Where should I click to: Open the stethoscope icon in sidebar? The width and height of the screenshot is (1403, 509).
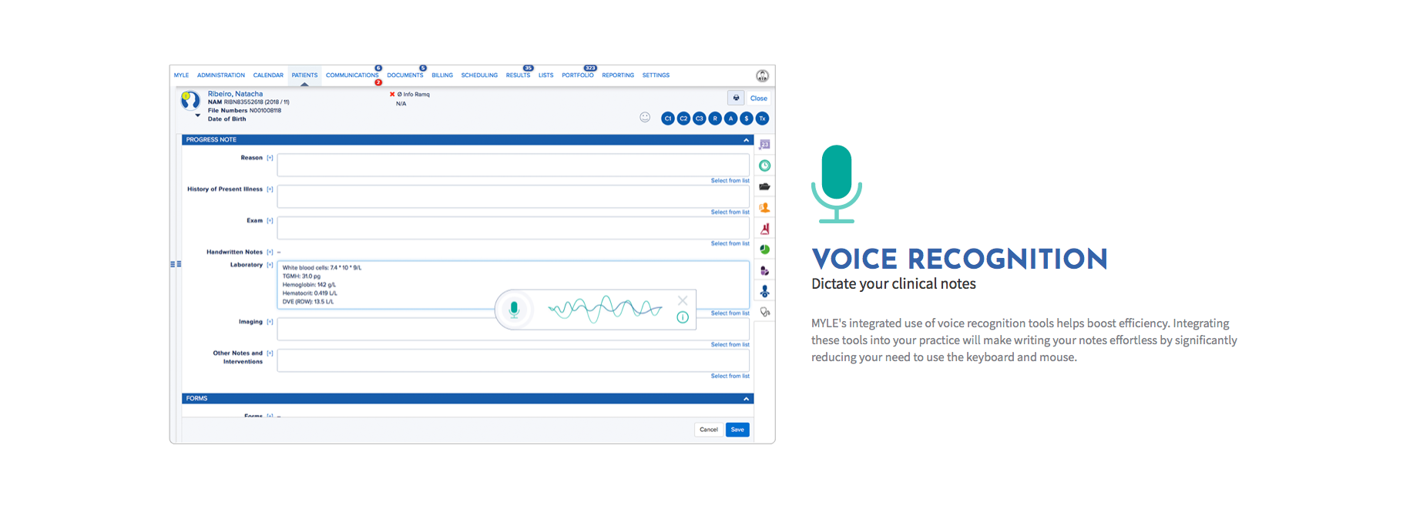pyautogui.click(x=764, y=312)
